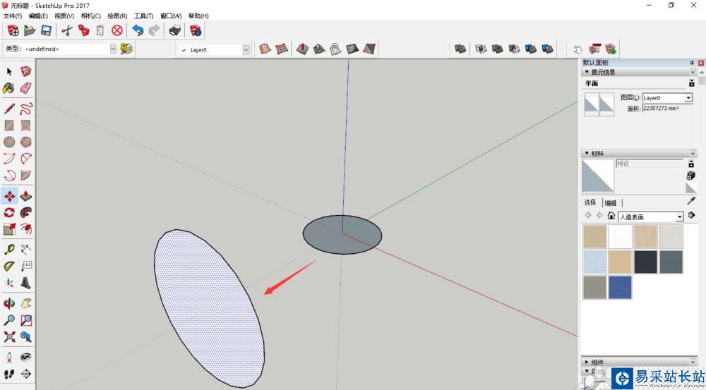
Task: Select the Scale tool
Action: [9, 229]
